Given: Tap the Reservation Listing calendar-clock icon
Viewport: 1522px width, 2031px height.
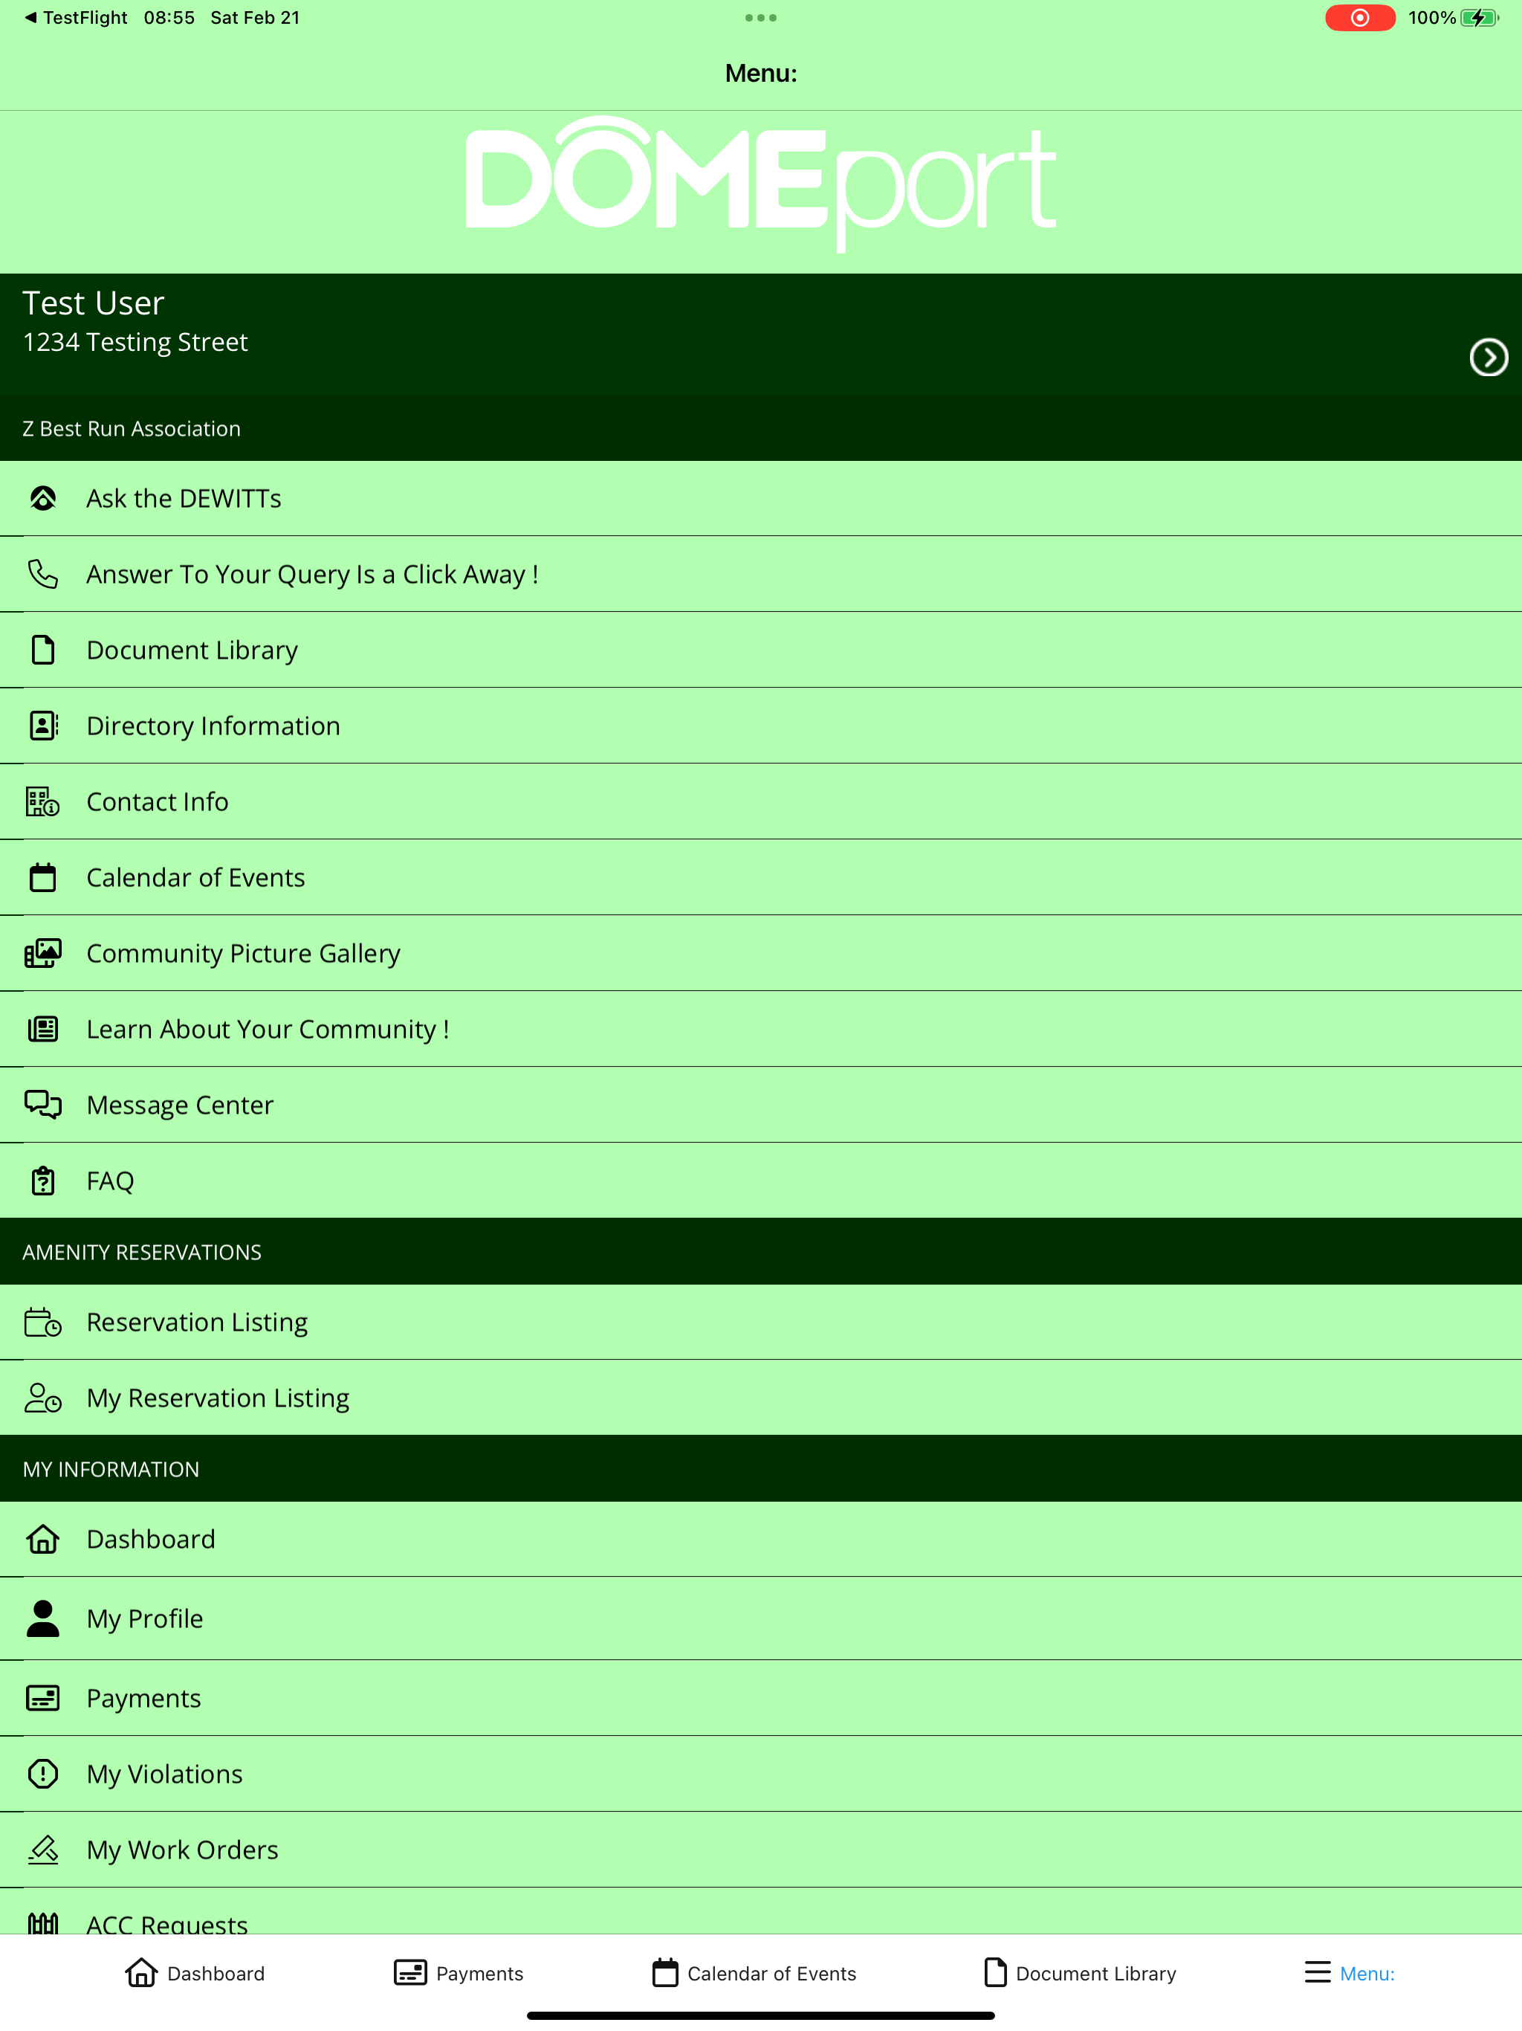Looking at the screenshot, I should point(42,1323).
